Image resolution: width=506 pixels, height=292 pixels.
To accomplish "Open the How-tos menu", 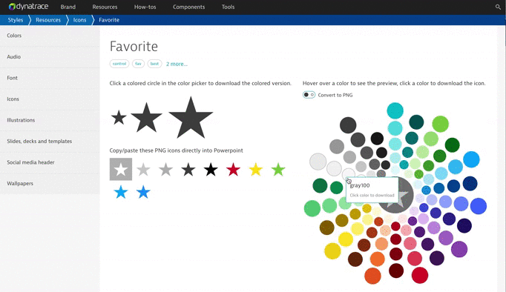I will click(145, 7).
